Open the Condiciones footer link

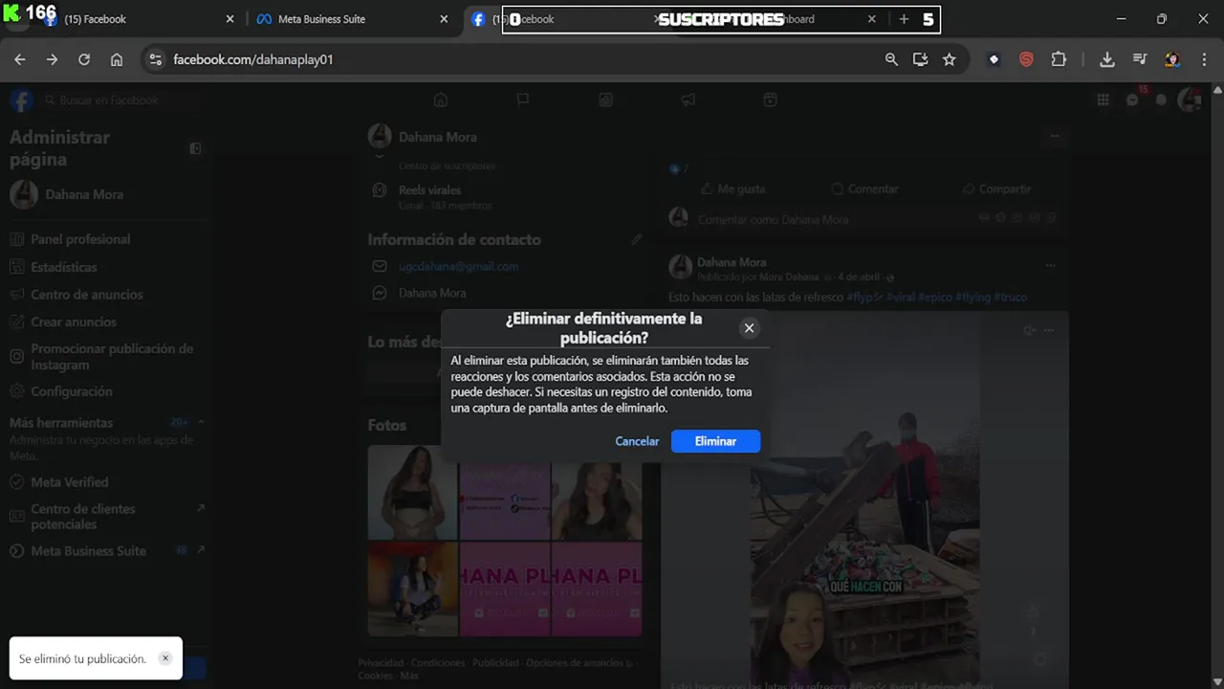coord(438,662)
